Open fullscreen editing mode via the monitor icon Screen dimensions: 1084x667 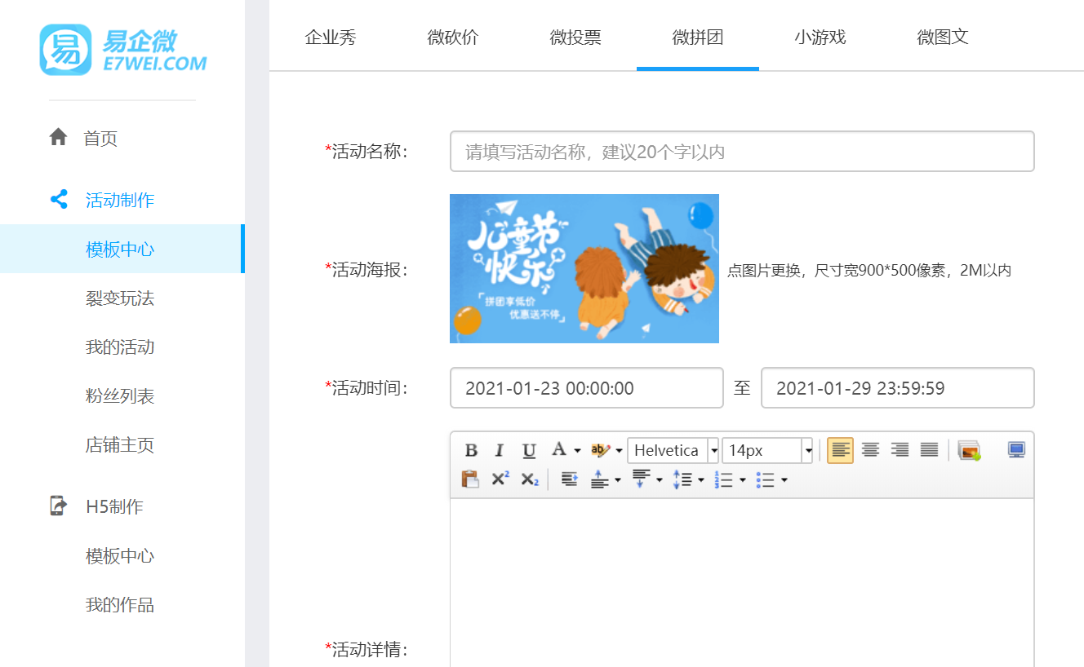[1016, 449]
